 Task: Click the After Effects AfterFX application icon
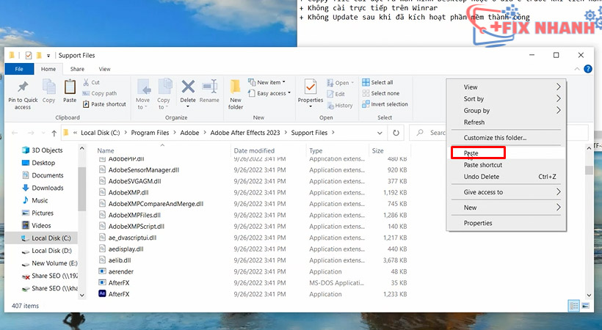coord(102,294)
